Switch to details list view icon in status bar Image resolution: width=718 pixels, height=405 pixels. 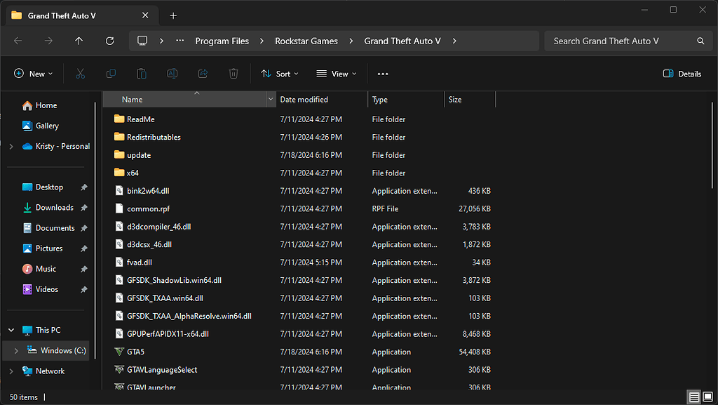[694, 397]
